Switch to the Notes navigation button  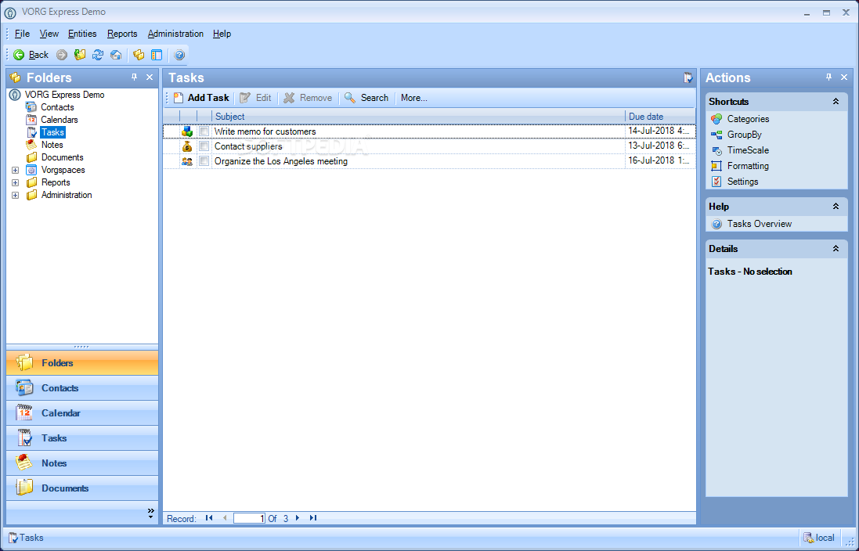[82, 463]
